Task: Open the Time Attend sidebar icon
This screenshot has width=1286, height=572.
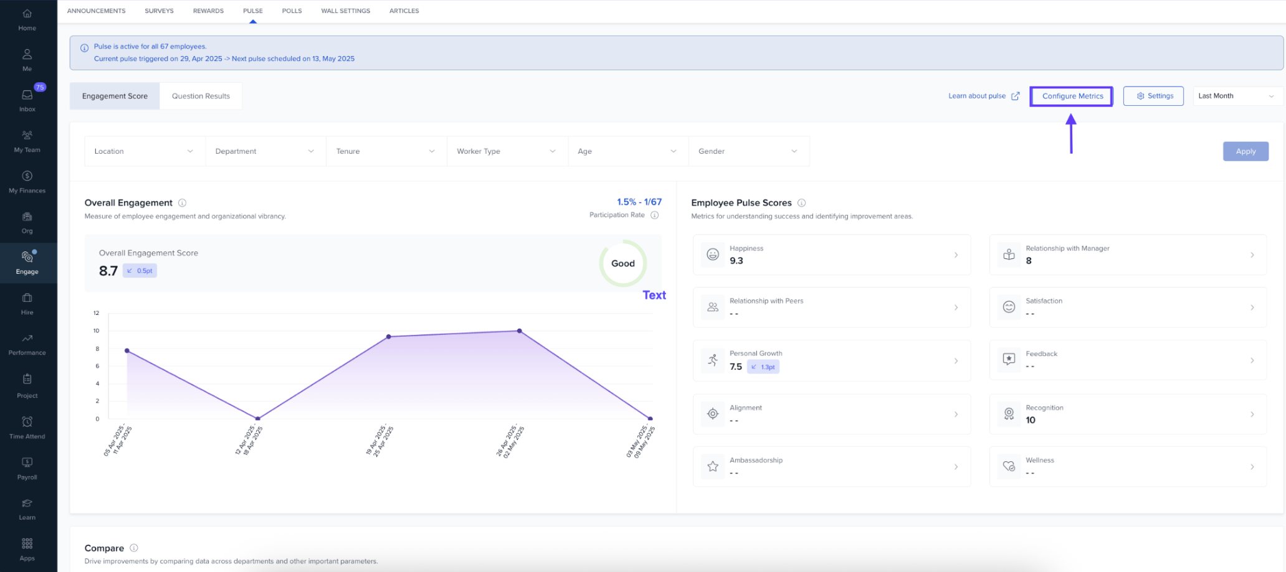Action: (27, 423)
